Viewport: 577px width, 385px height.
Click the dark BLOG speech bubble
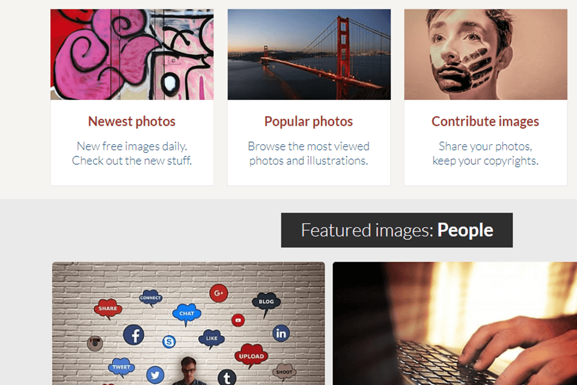266,302
